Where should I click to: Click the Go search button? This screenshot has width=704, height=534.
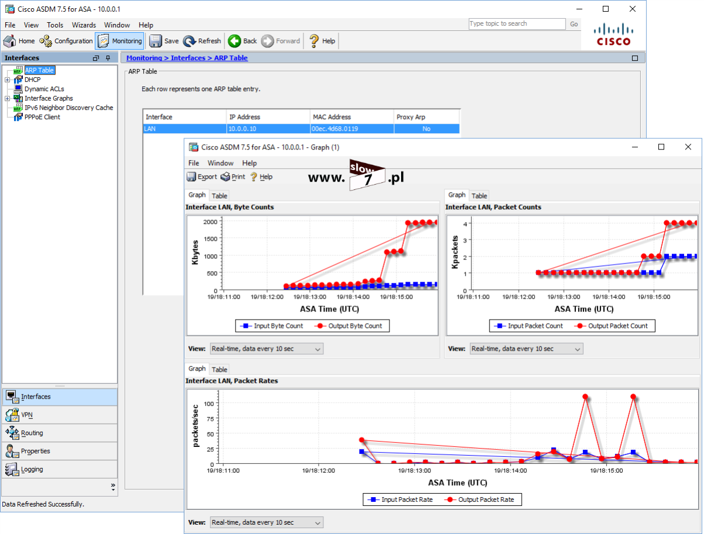[574, 24]
